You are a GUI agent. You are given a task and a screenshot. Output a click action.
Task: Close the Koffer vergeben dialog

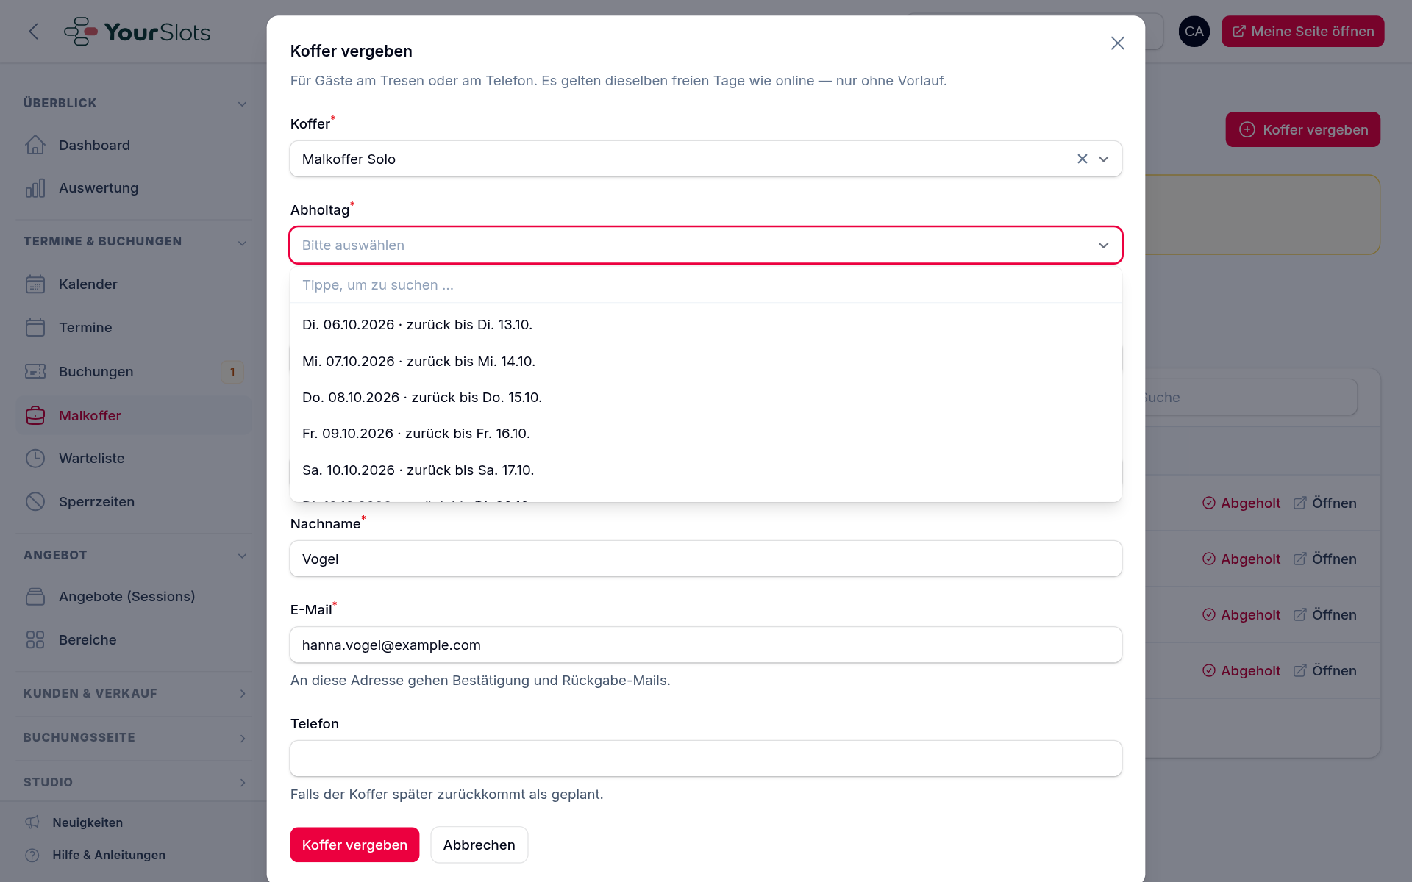point(1118,43)
